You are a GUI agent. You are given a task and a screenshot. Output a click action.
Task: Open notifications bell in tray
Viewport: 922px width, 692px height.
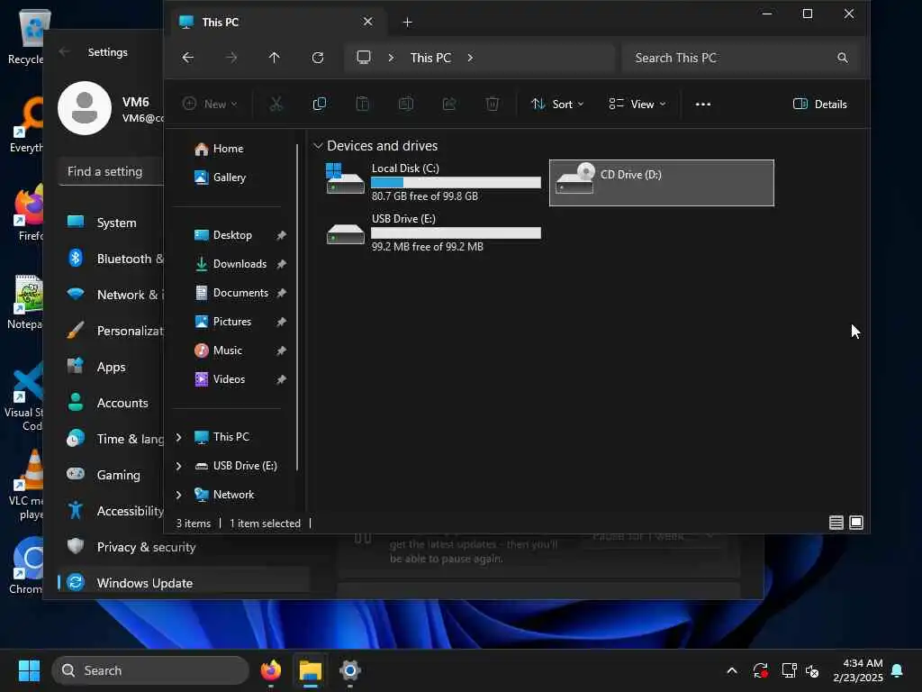pos(898,670)
